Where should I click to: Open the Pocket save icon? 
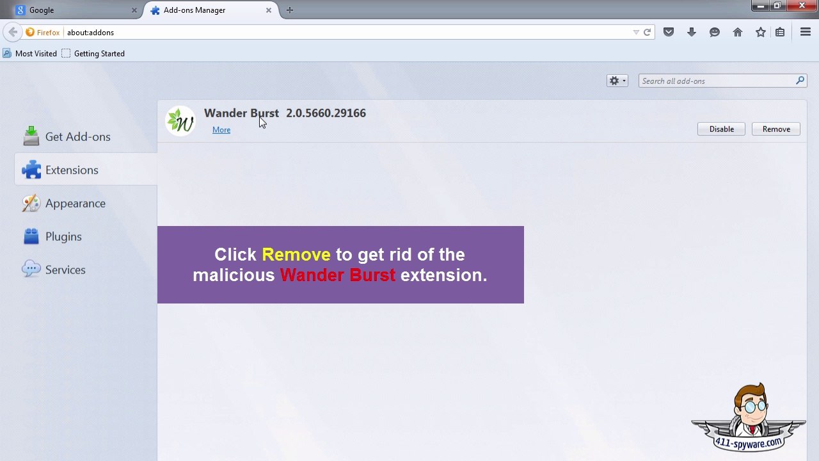(x=669, y=32)
